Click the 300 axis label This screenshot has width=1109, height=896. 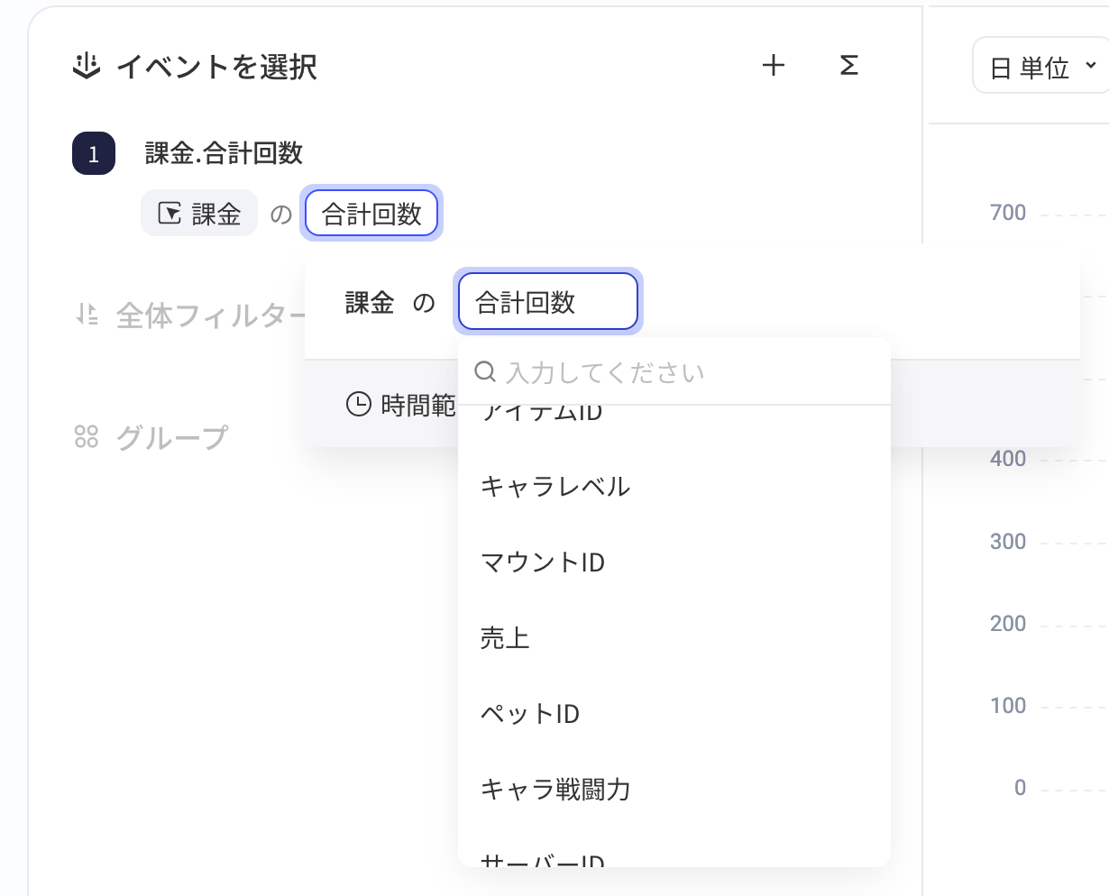point(1008,542)
